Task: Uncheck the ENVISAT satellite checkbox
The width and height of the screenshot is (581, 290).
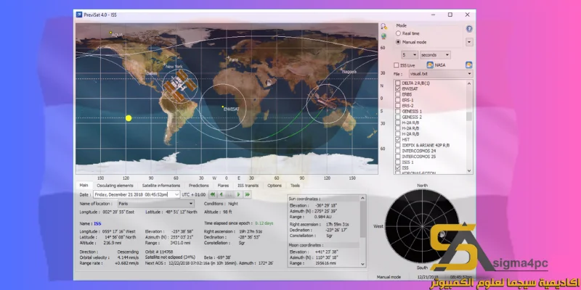Action: point(398,89)
